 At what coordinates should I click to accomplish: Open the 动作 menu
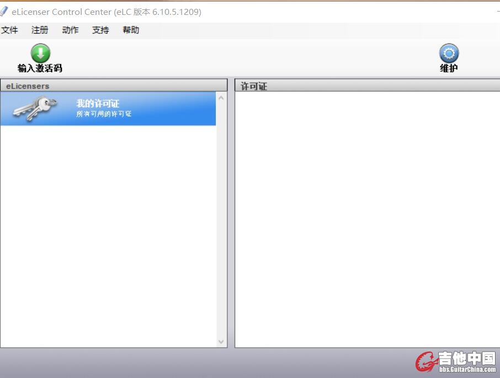(x=70, y=30)
